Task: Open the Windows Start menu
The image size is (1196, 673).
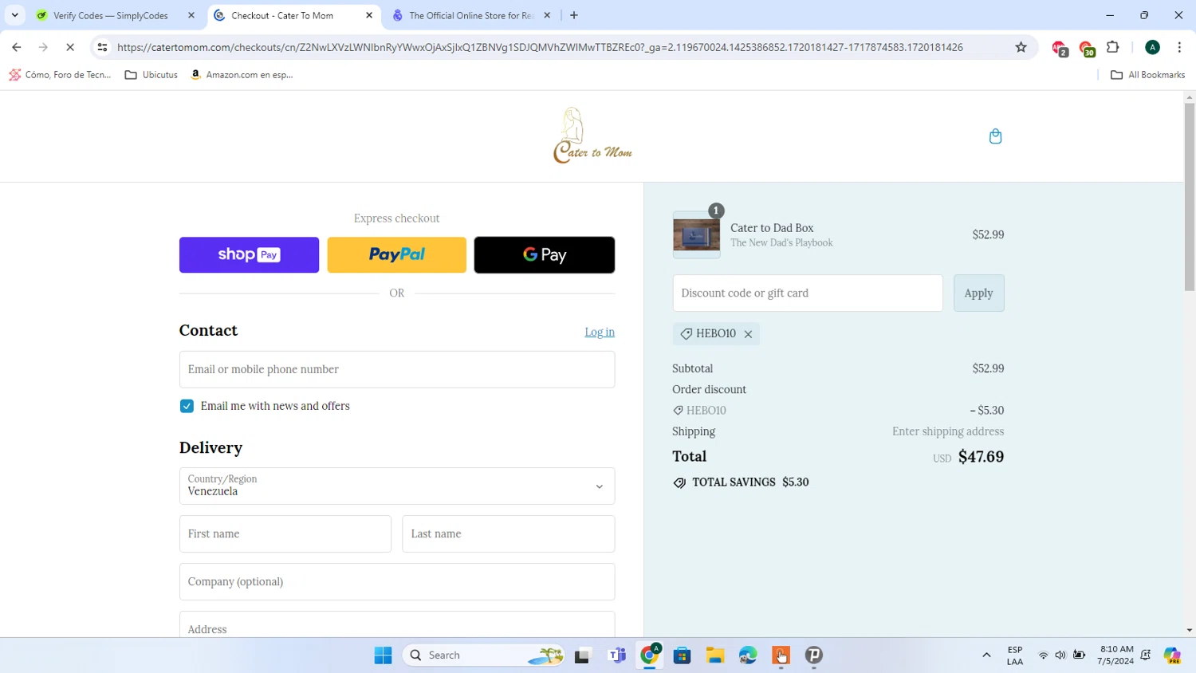Action: click(x=383, y=655)
